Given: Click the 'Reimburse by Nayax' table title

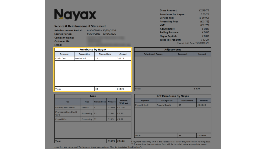Looking at the screenshot, I should coord(93,50).
